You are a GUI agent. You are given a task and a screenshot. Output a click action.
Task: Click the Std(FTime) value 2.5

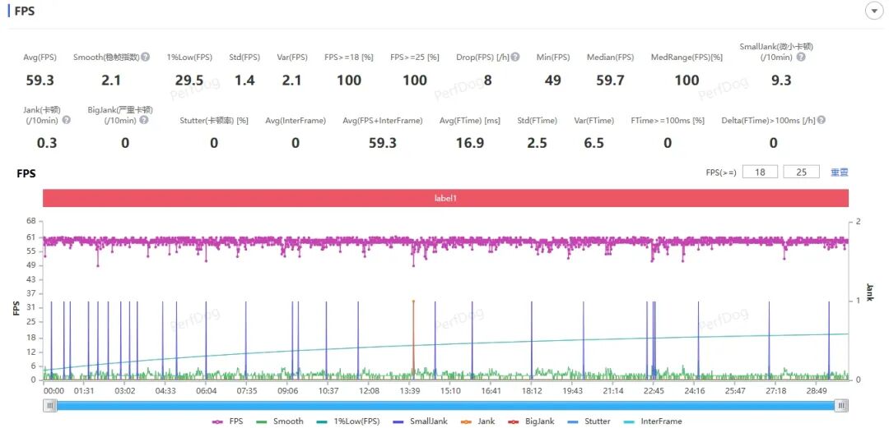pos(537,143)
